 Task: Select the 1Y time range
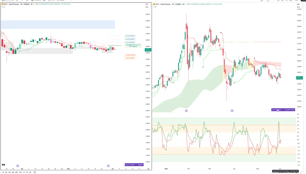click(24, 172)
